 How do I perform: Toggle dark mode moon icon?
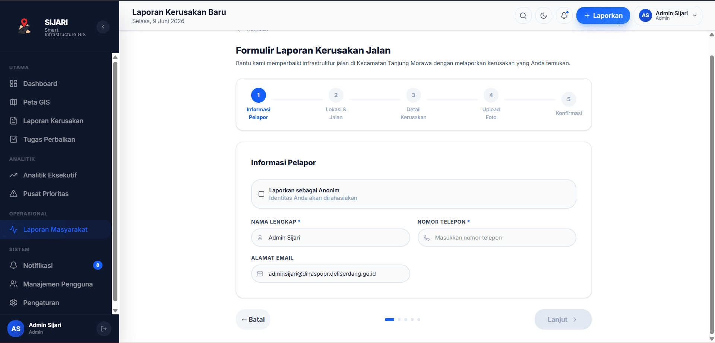coord(544,16)
